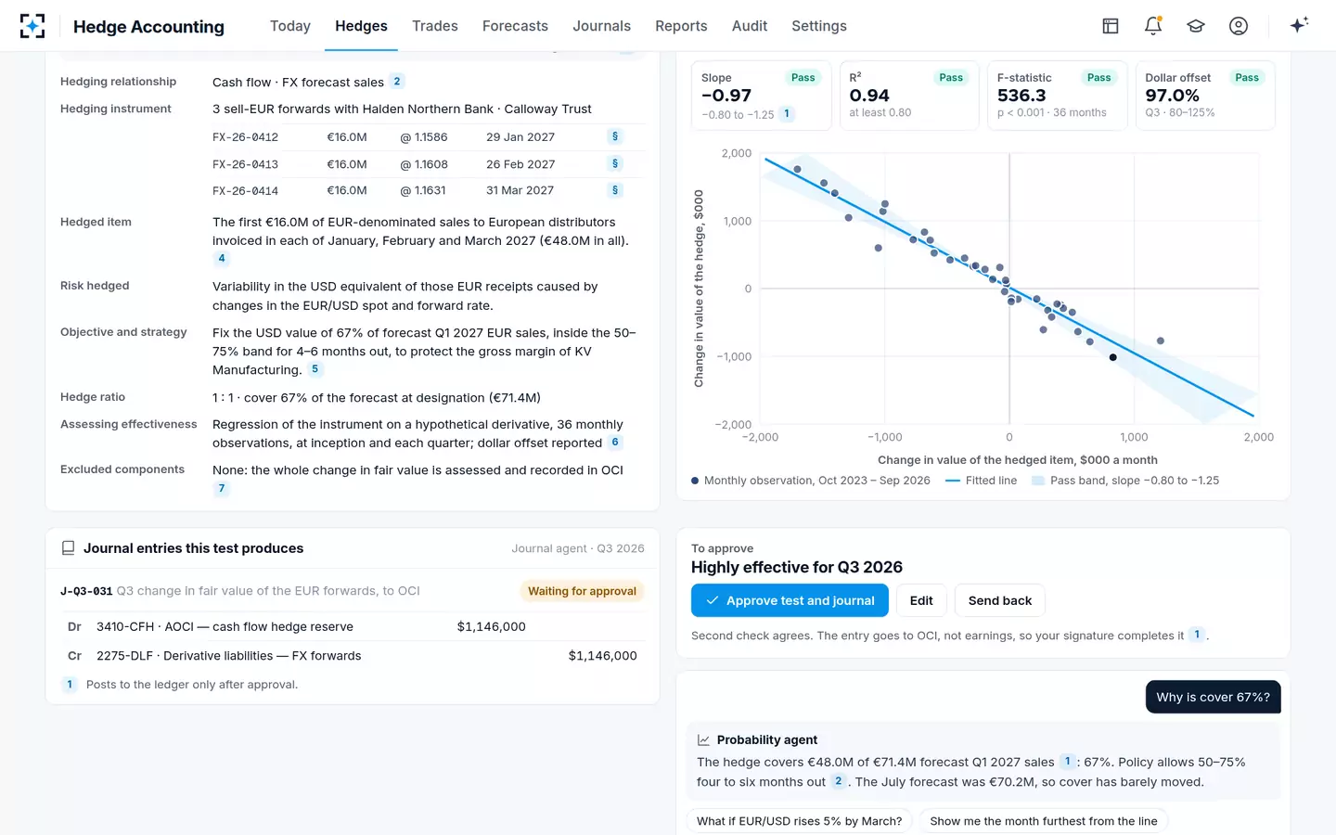Click the Send back button
The width and height of the screenshot is (1336, 835).
tap(1000, 600)
